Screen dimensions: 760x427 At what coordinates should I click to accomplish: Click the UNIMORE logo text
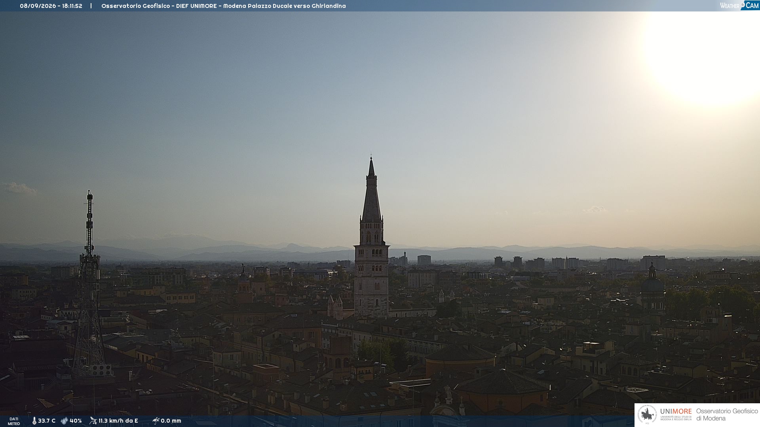pos(676,411)
